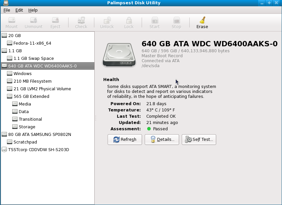The width and height of the screenshot is (282, 205).
Task: Click the partition icon beside Transitional
Action: [15, 119]
